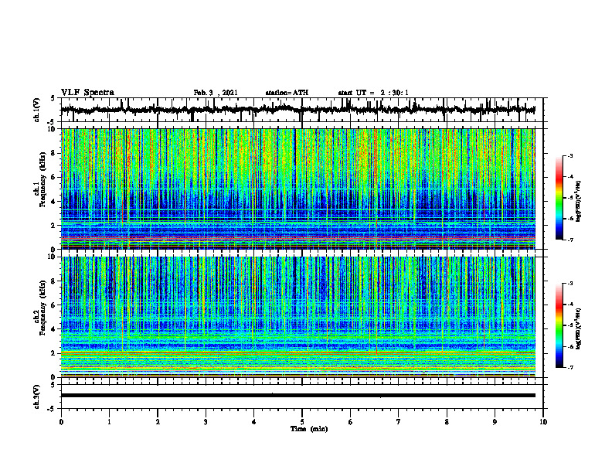Click the ch.2 spectrogram '2' kHz tick label
Screen dimensions: 612x473
[x=55, y=353]
